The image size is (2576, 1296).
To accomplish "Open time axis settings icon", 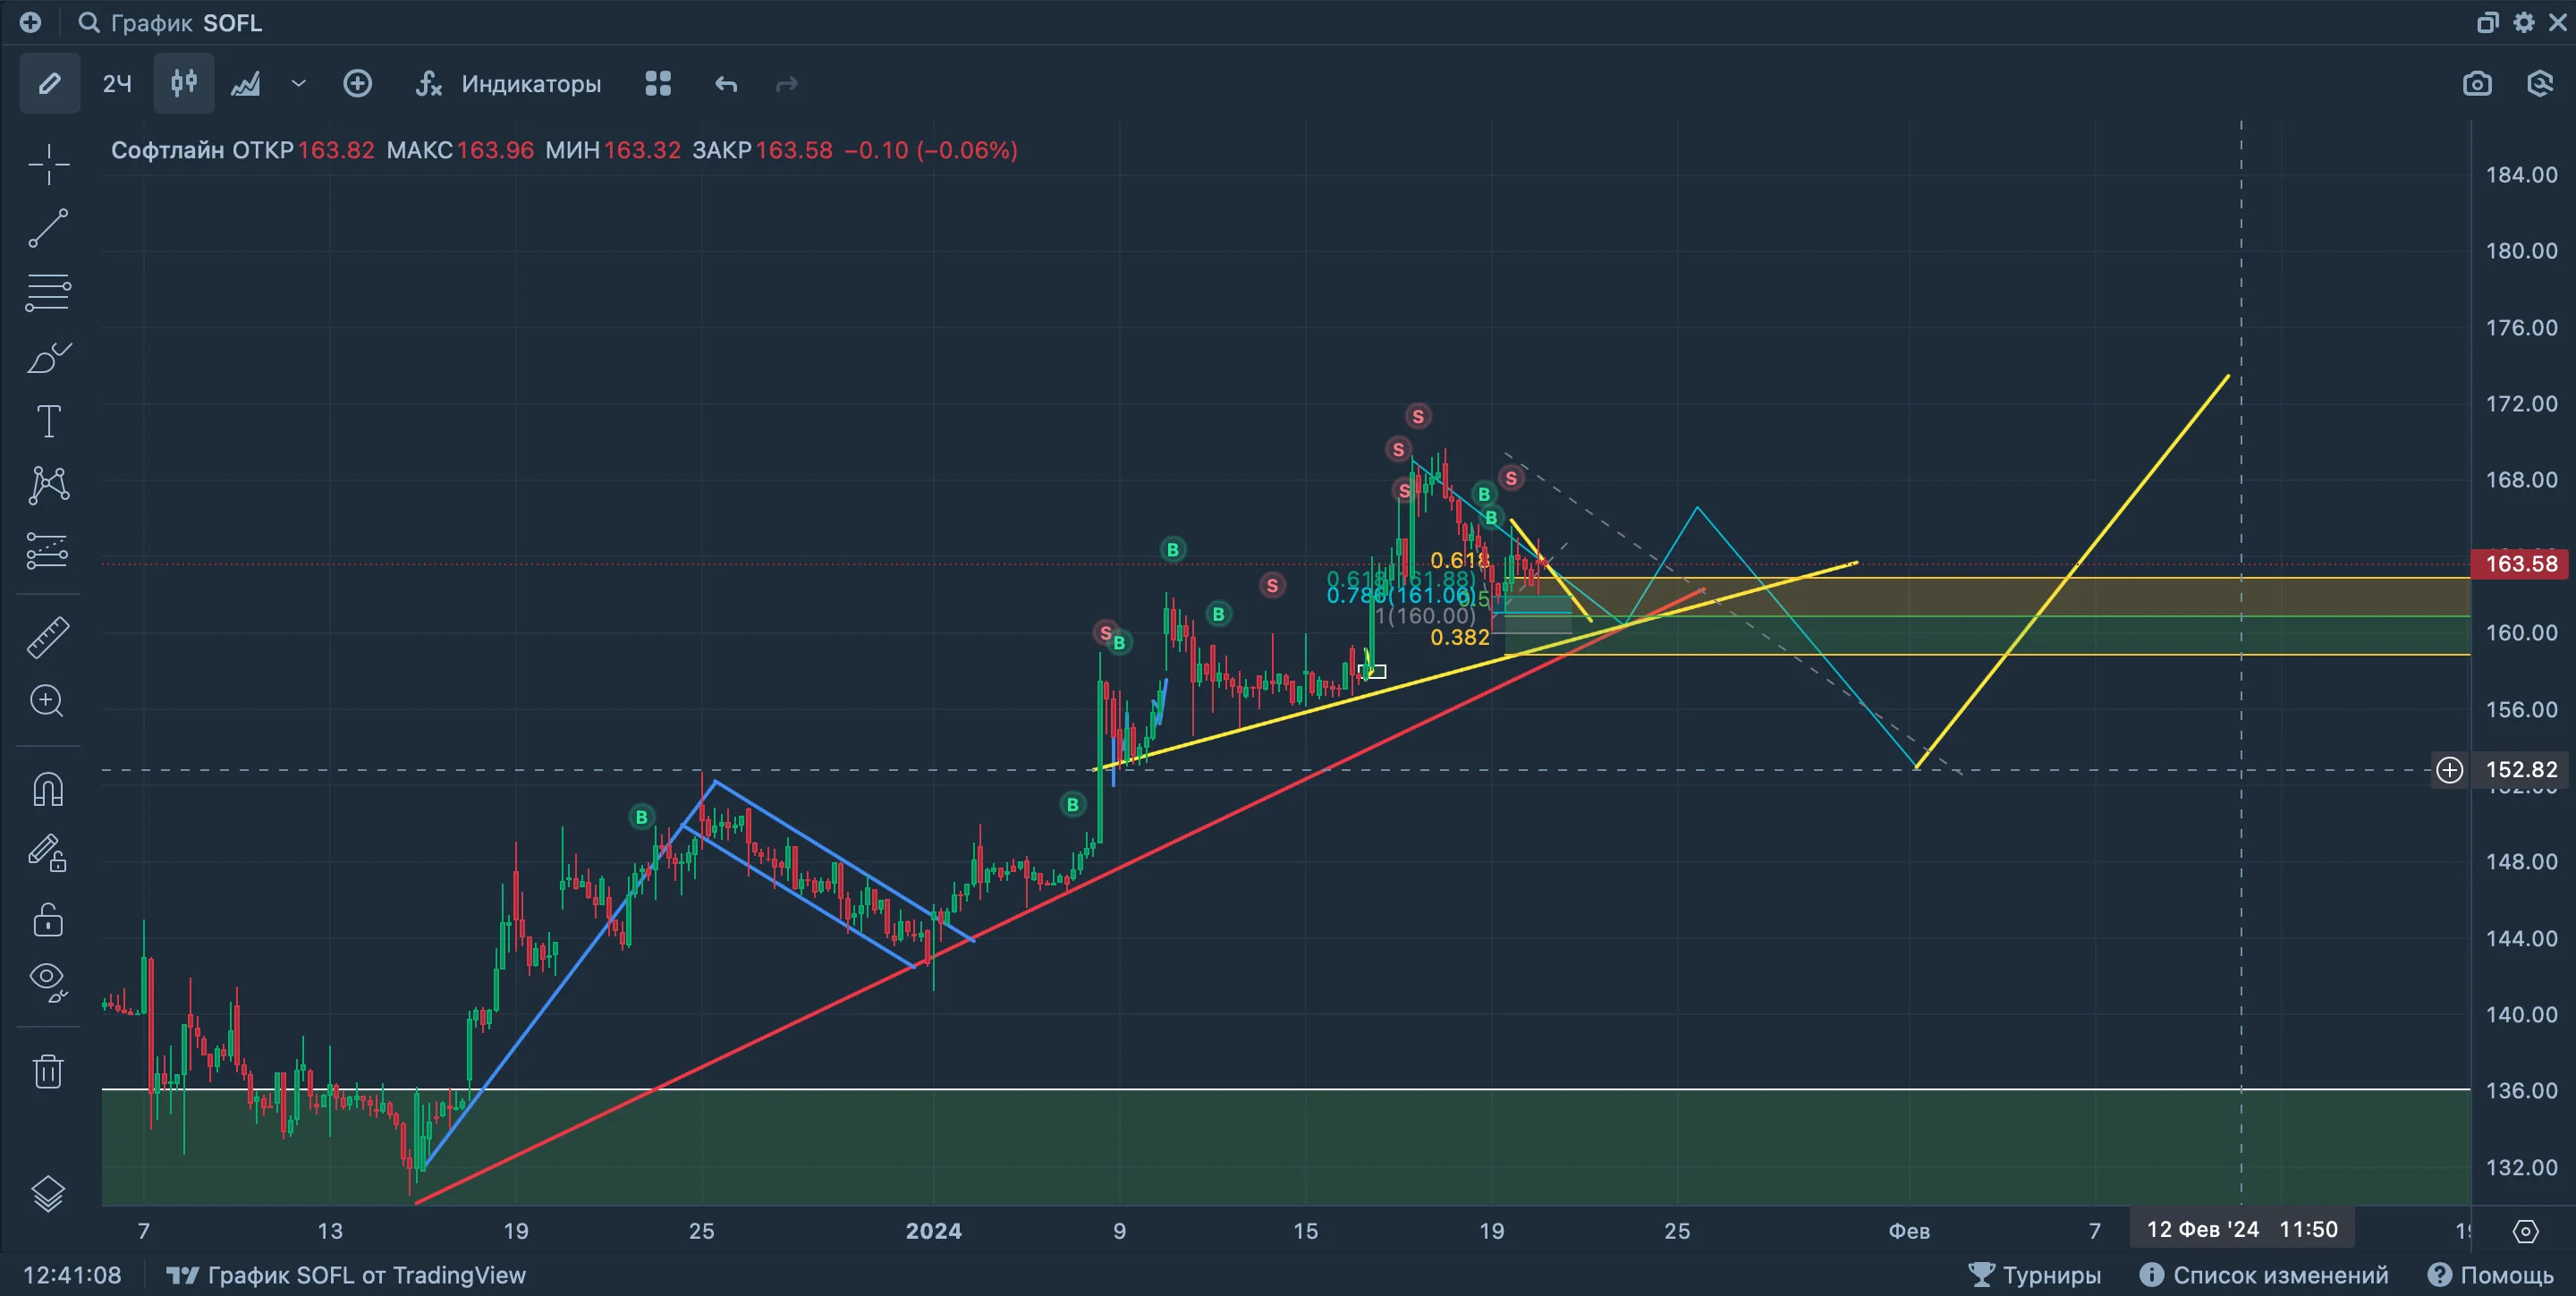I will pyautogui.click(x=2526, y=1231).
